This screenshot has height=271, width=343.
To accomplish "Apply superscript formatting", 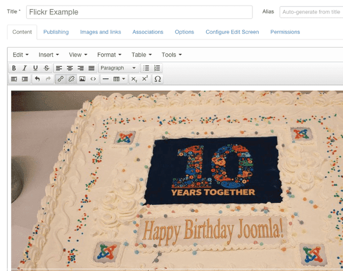I will click(x=145, y=79).
